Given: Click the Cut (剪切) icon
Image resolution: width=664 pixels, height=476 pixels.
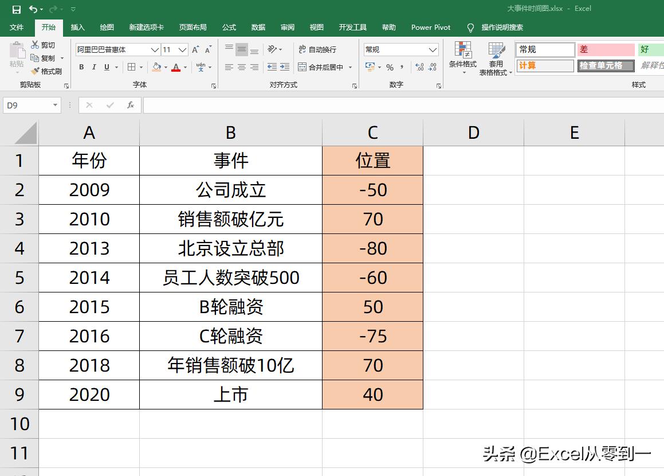Looking at the screenshot, I should click(36, 44).
